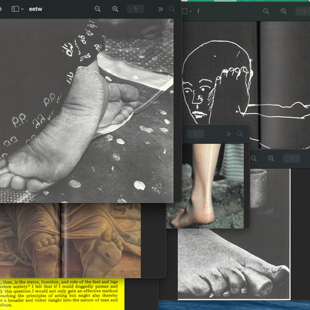Zoom out in the f window
The width and height of the screenshot is (310, 310).
coord(266,11)
